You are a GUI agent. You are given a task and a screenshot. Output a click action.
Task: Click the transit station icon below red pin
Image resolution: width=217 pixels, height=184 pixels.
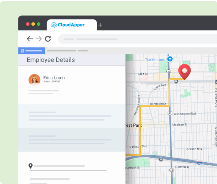[x=176, y=81]
